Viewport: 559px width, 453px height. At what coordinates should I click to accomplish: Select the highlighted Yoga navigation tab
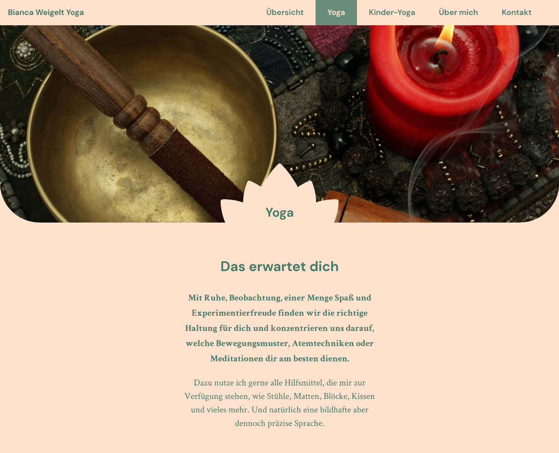coord(336,12)
